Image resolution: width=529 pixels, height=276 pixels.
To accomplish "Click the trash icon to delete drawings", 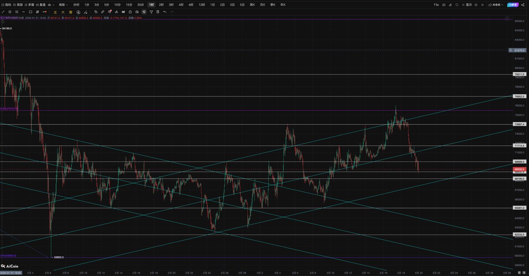I will point(158,12).
